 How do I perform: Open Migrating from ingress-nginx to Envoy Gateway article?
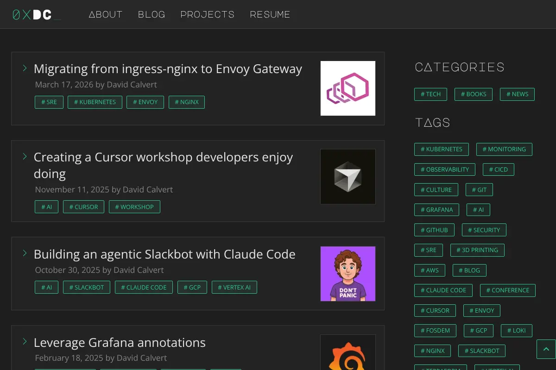[168, 69]
